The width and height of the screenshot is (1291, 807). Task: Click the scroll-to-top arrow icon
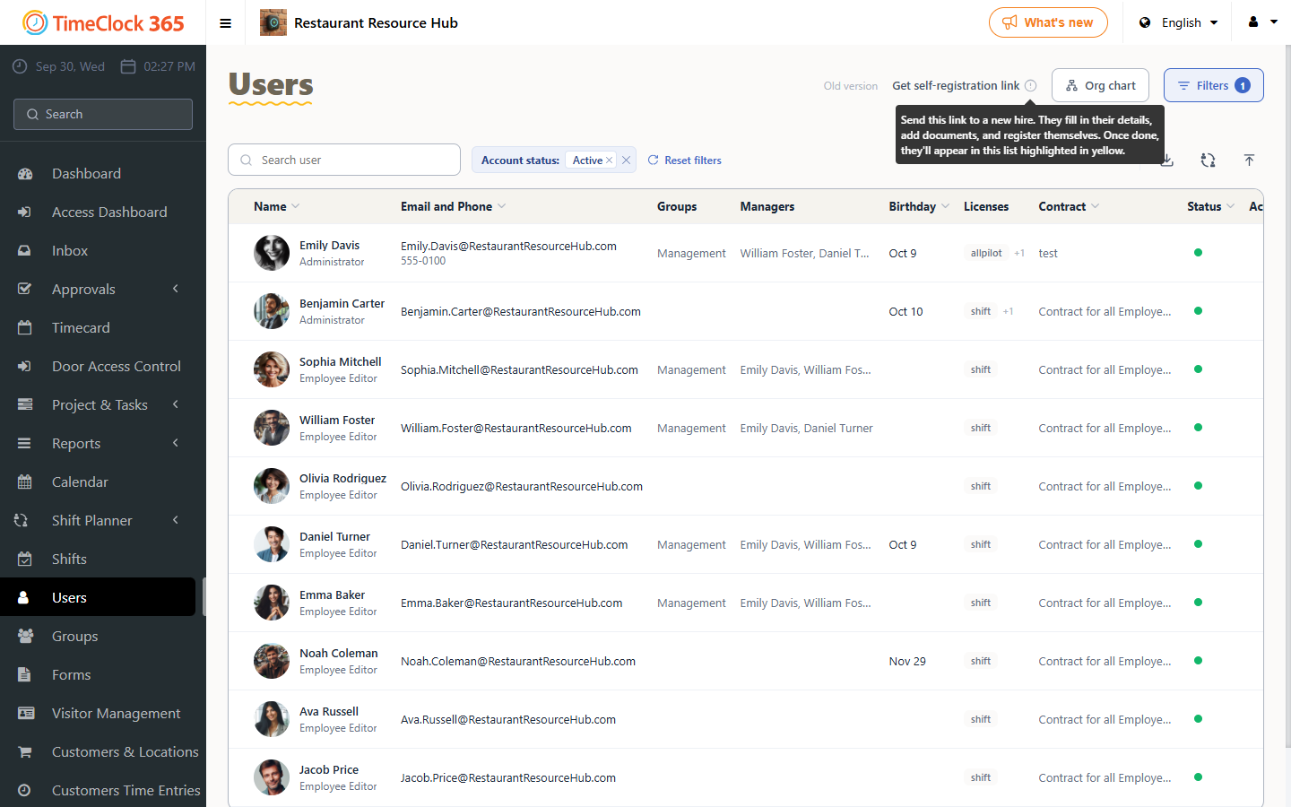1249,161
